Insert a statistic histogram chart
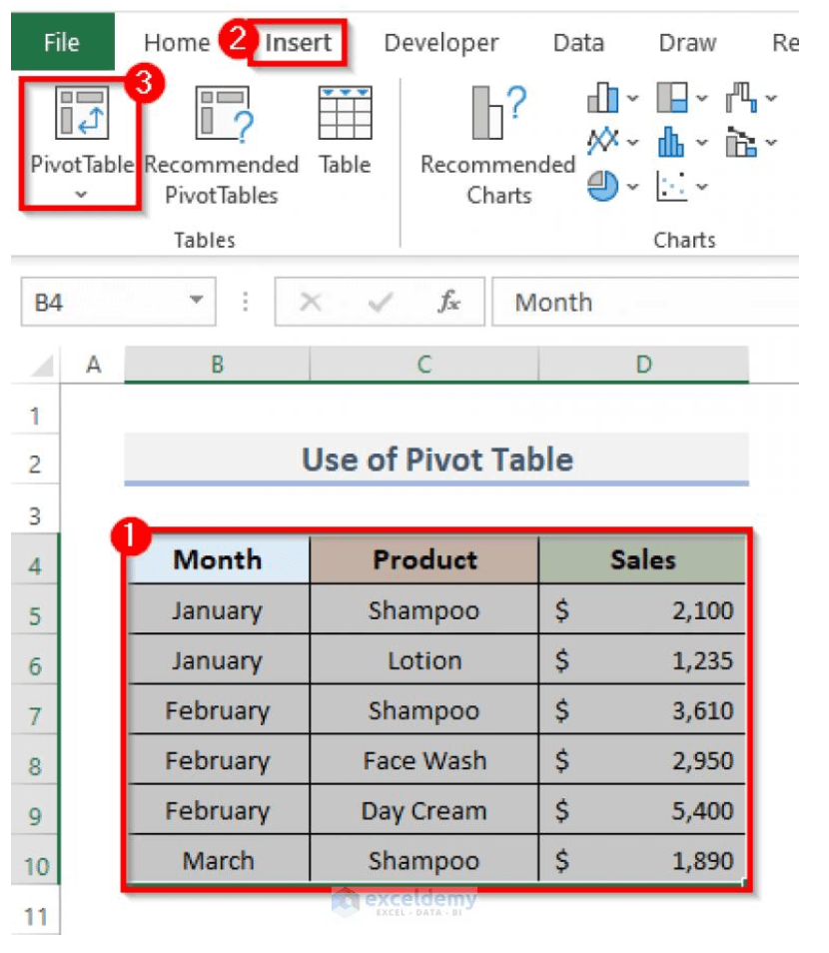Screen dimensions: 829x953 [x=672, y=142]
